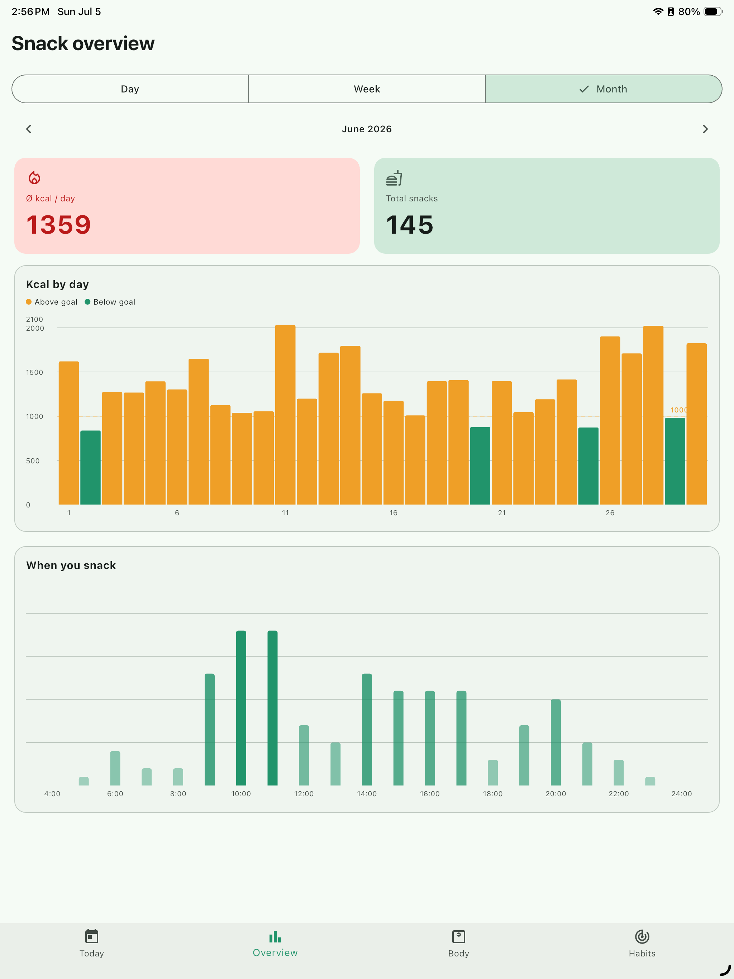Image resolution: width=734 pixels, height=979 pixels.
Task: Tap the Below goal legend label
Action: click(x=114, y=302)
